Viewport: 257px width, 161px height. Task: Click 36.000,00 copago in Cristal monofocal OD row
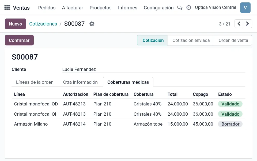click(203, 104)
